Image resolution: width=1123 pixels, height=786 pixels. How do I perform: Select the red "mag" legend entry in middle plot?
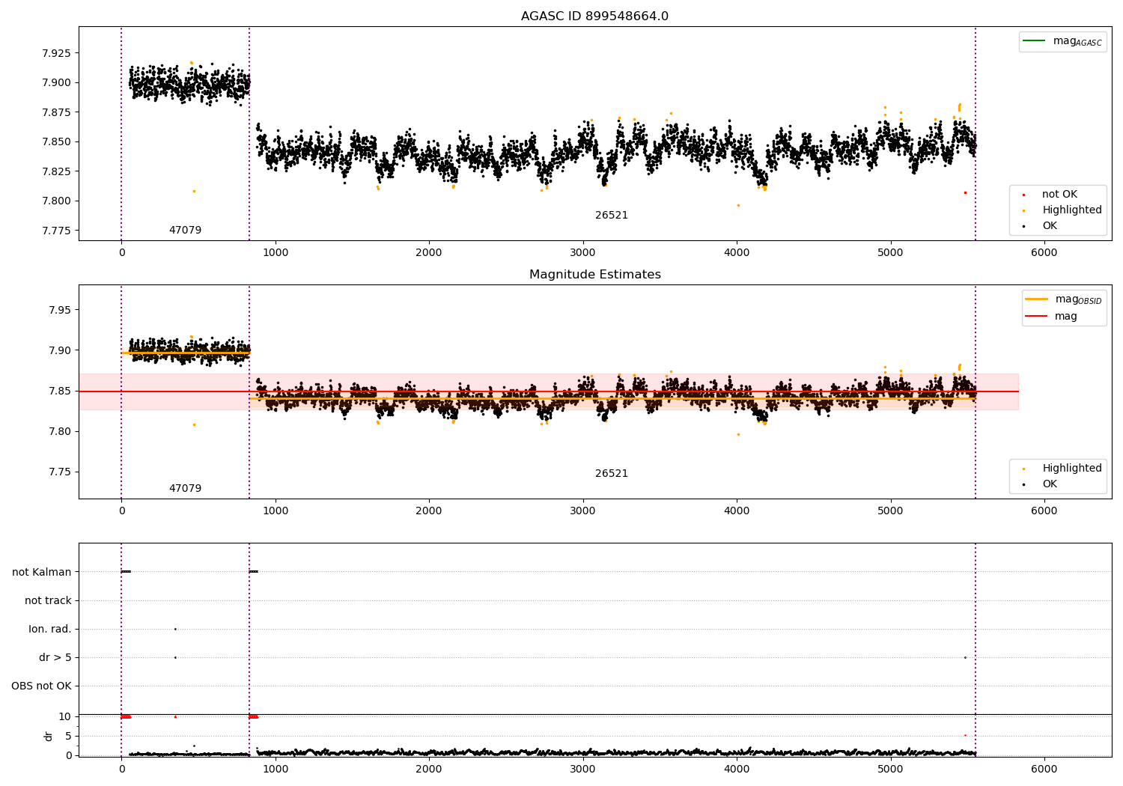1051,316
